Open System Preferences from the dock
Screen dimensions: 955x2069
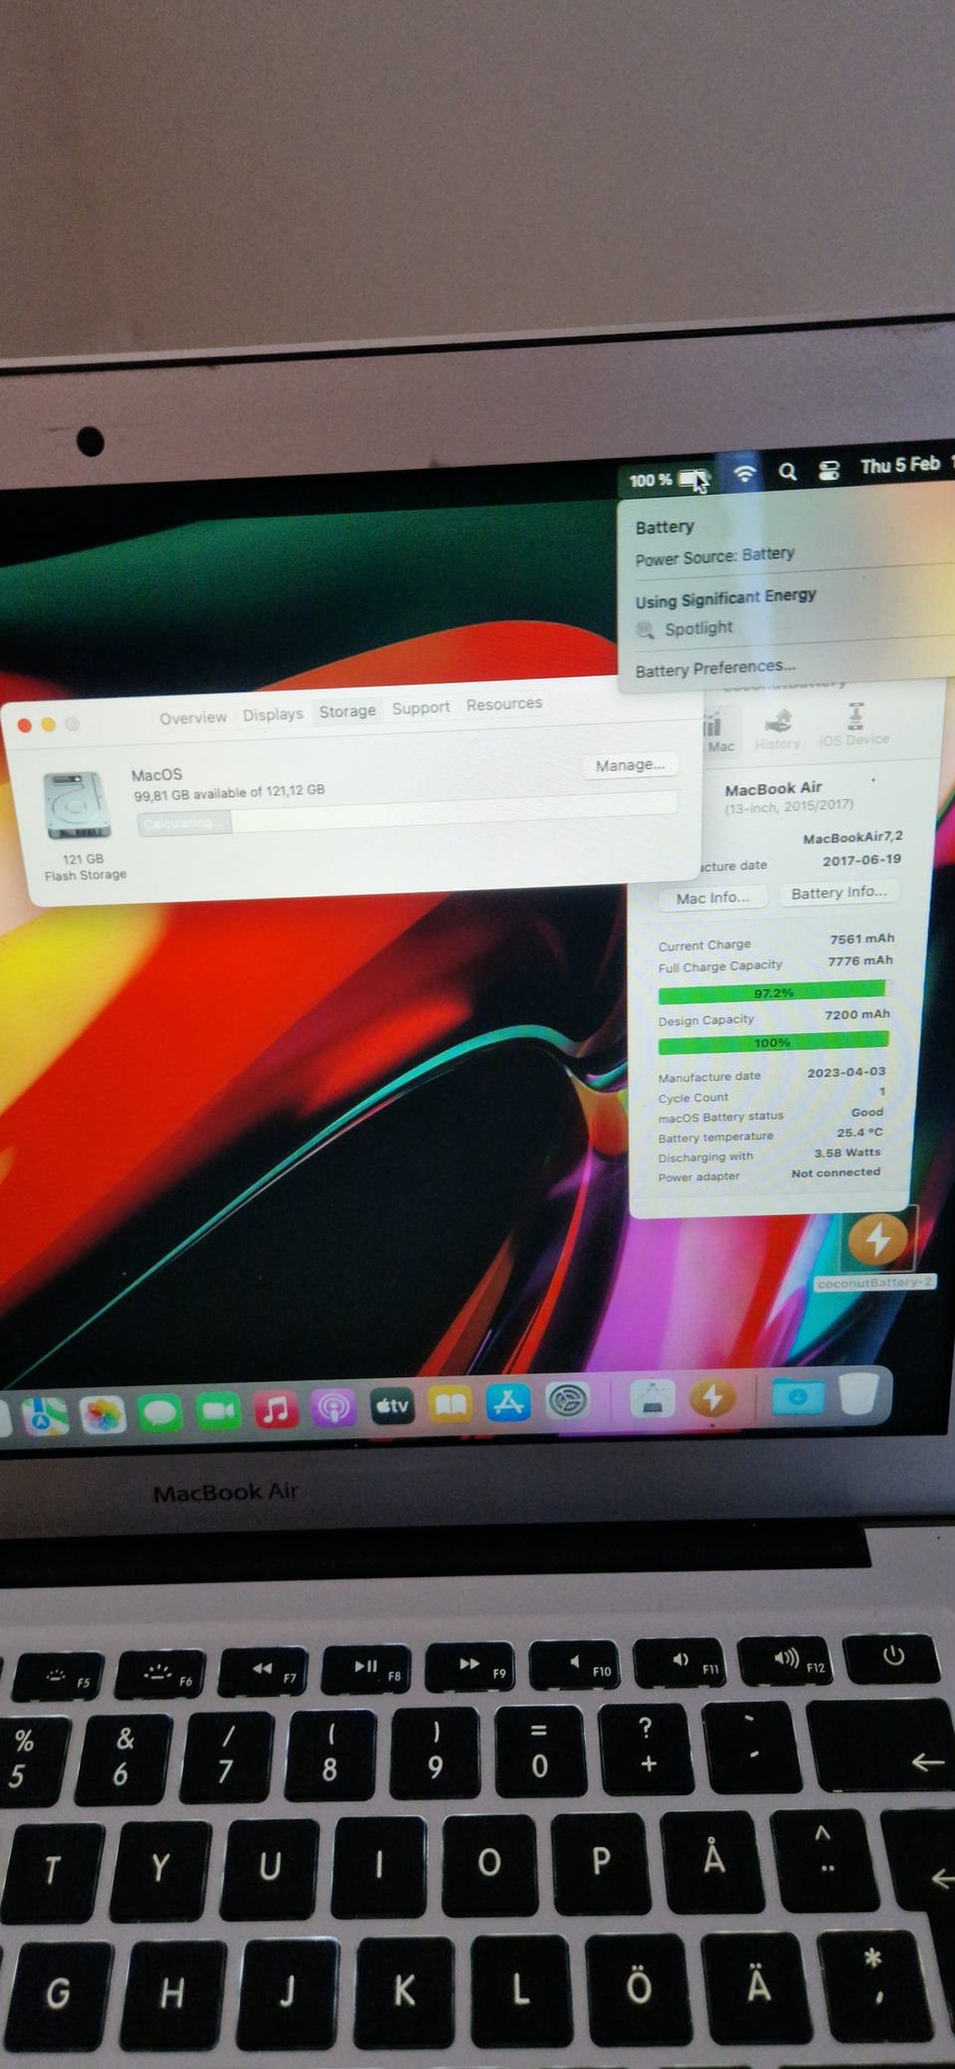(567, 1401)
